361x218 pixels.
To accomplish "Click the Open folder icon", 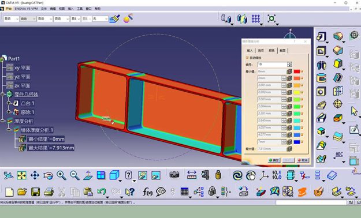I will [22, 191].
